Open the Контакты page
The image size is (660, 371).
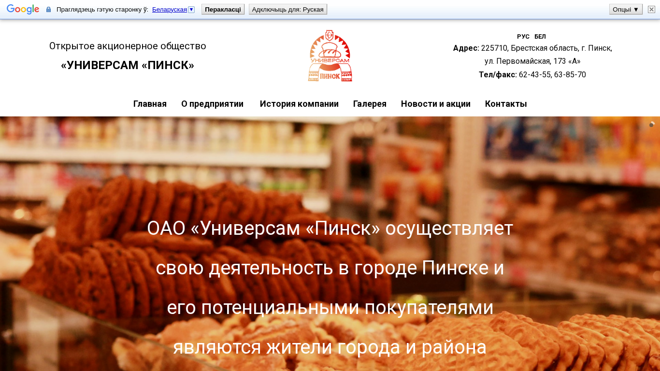[506, 104]
